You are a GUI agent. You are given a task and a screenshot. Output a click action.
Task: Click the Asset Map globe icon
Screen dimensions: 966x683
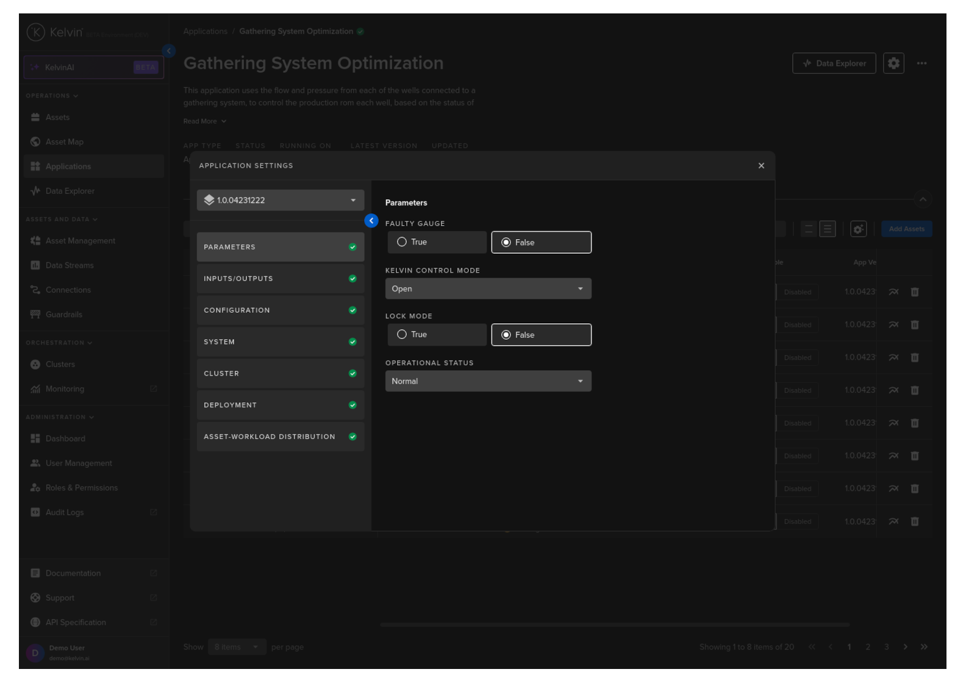35,142
